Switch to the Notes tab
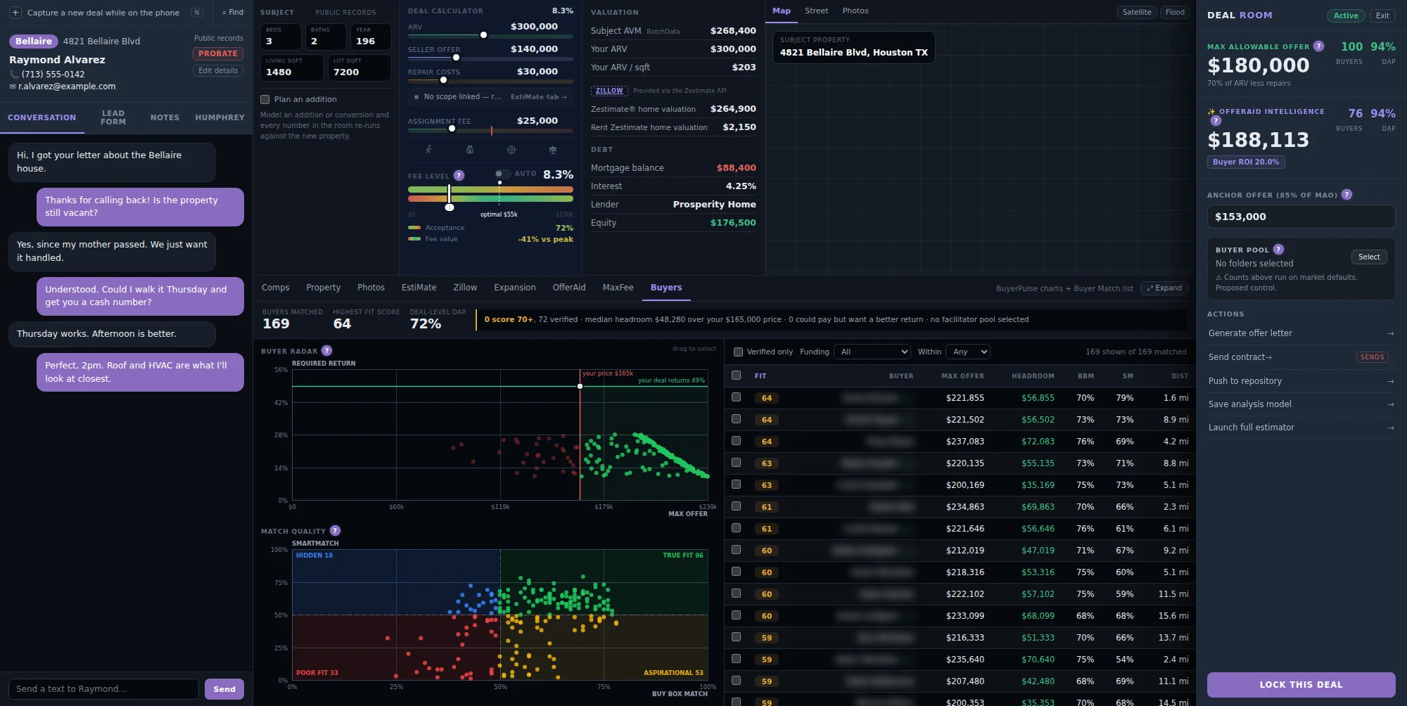1407x706 pixels. point(165,117)
